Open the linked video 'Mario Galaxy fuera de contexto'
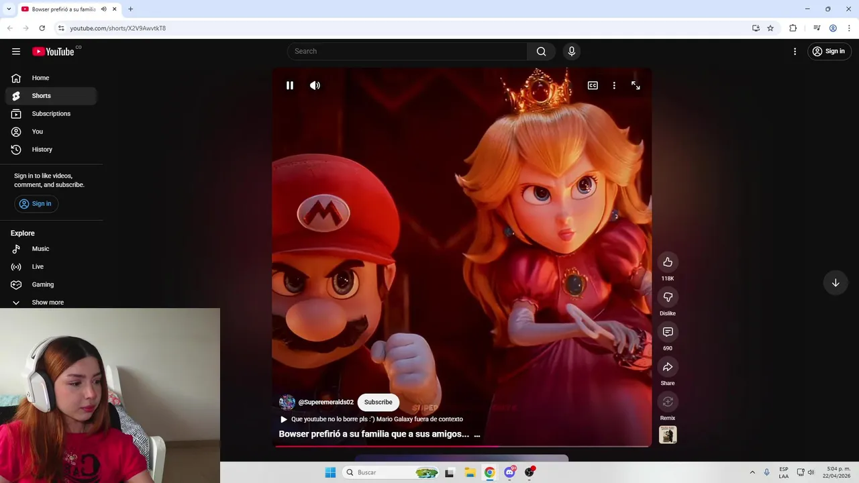859x483 pixels. coord(371,419)
